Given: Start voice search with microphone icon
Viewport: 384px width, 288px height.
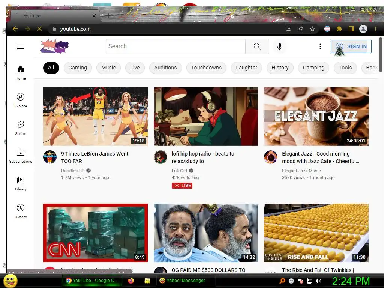Looking at the screenshot, I should click(x=280, y=46).
